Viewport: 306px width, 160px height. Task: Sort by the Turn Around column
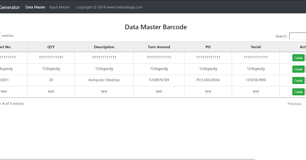point(159,47)
